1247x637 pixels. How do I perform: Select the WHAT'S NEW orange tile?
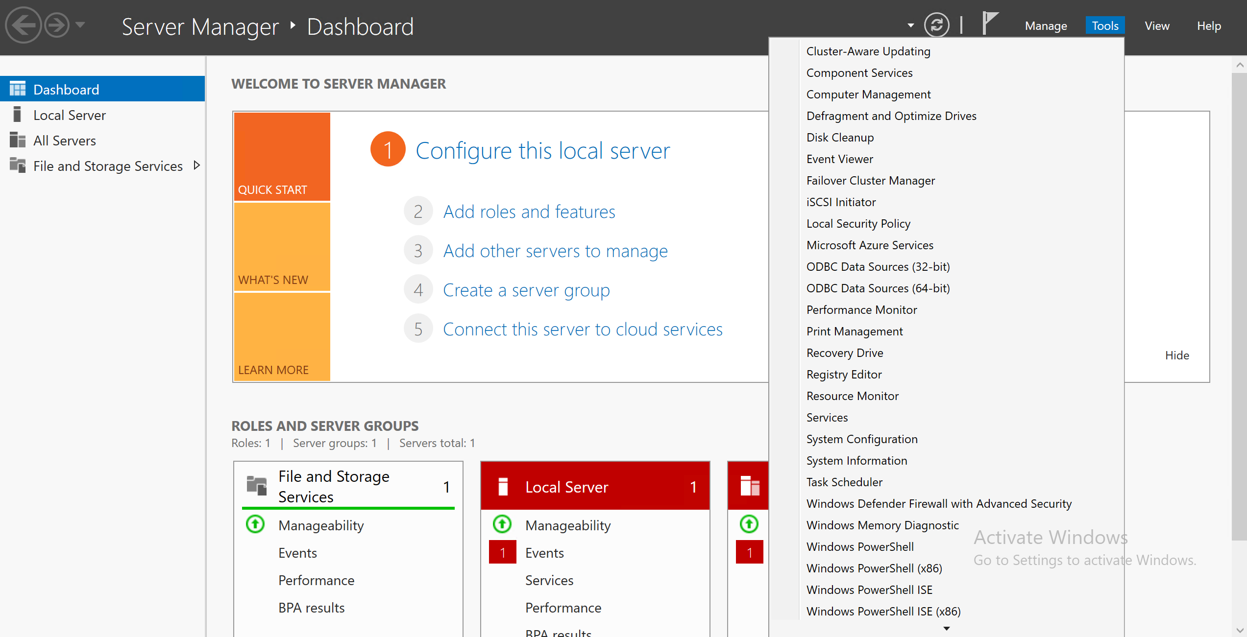(282, 247)
